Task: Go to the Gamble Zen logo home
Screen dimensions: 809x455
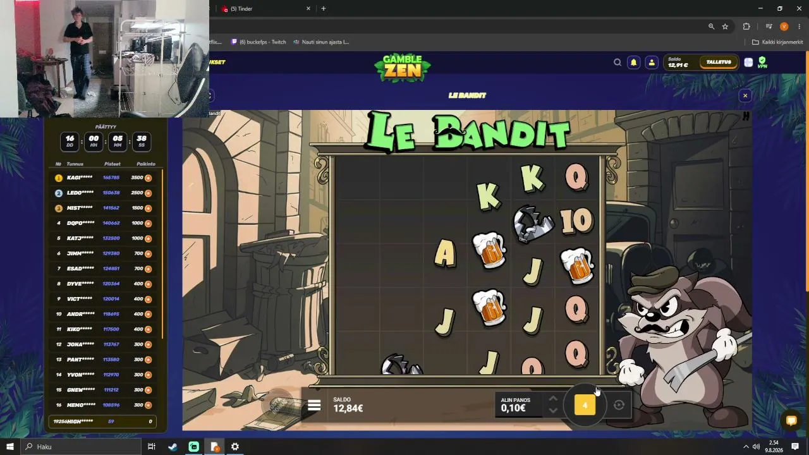Action: coord(403,68)
